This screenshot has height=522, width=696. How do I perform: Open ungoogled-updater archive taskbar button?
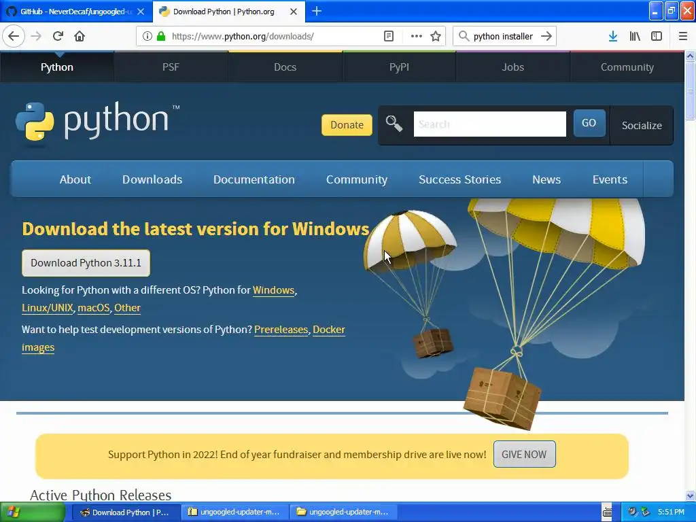pos(235,512)
